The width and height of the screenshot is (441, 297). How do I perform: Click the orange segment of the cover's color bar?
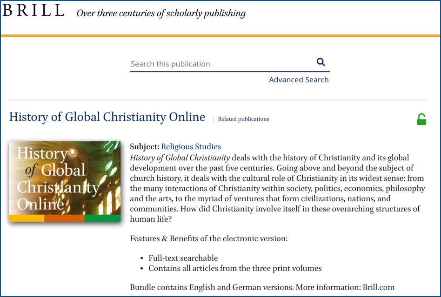pyautogui.click(x=64, y=218)
